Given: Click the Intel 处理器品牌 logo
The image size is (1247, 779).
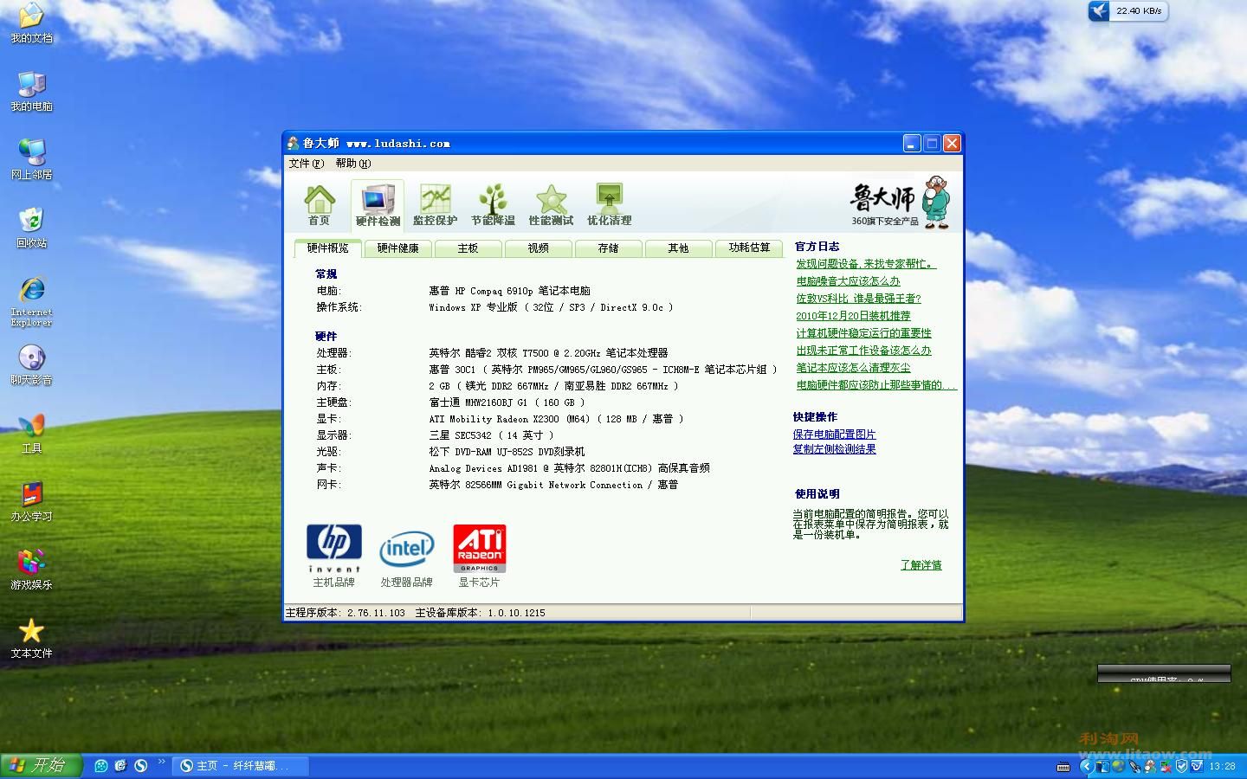Looking at the screenshot, I should coord(406,550).
